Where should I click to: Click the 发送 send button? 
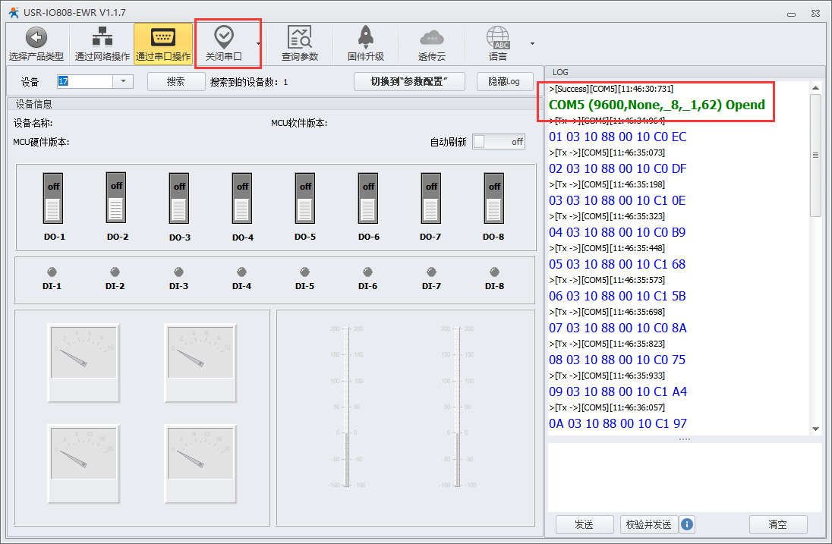pyautogui.click(x=585, y=524)
